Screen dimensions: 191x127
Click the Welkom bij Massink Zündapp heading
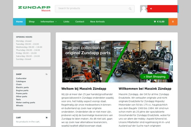(84, 89)
